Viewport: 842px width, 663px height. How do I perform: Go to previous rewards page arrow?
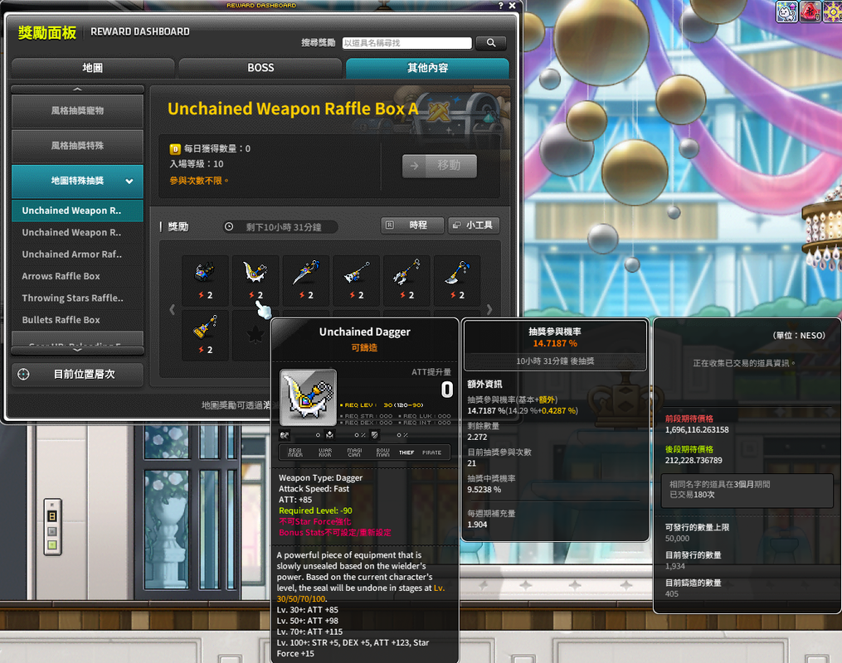[x=173, y=309]
